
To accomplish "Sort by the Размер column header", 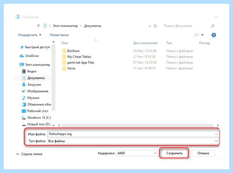I will pos(204,43).
